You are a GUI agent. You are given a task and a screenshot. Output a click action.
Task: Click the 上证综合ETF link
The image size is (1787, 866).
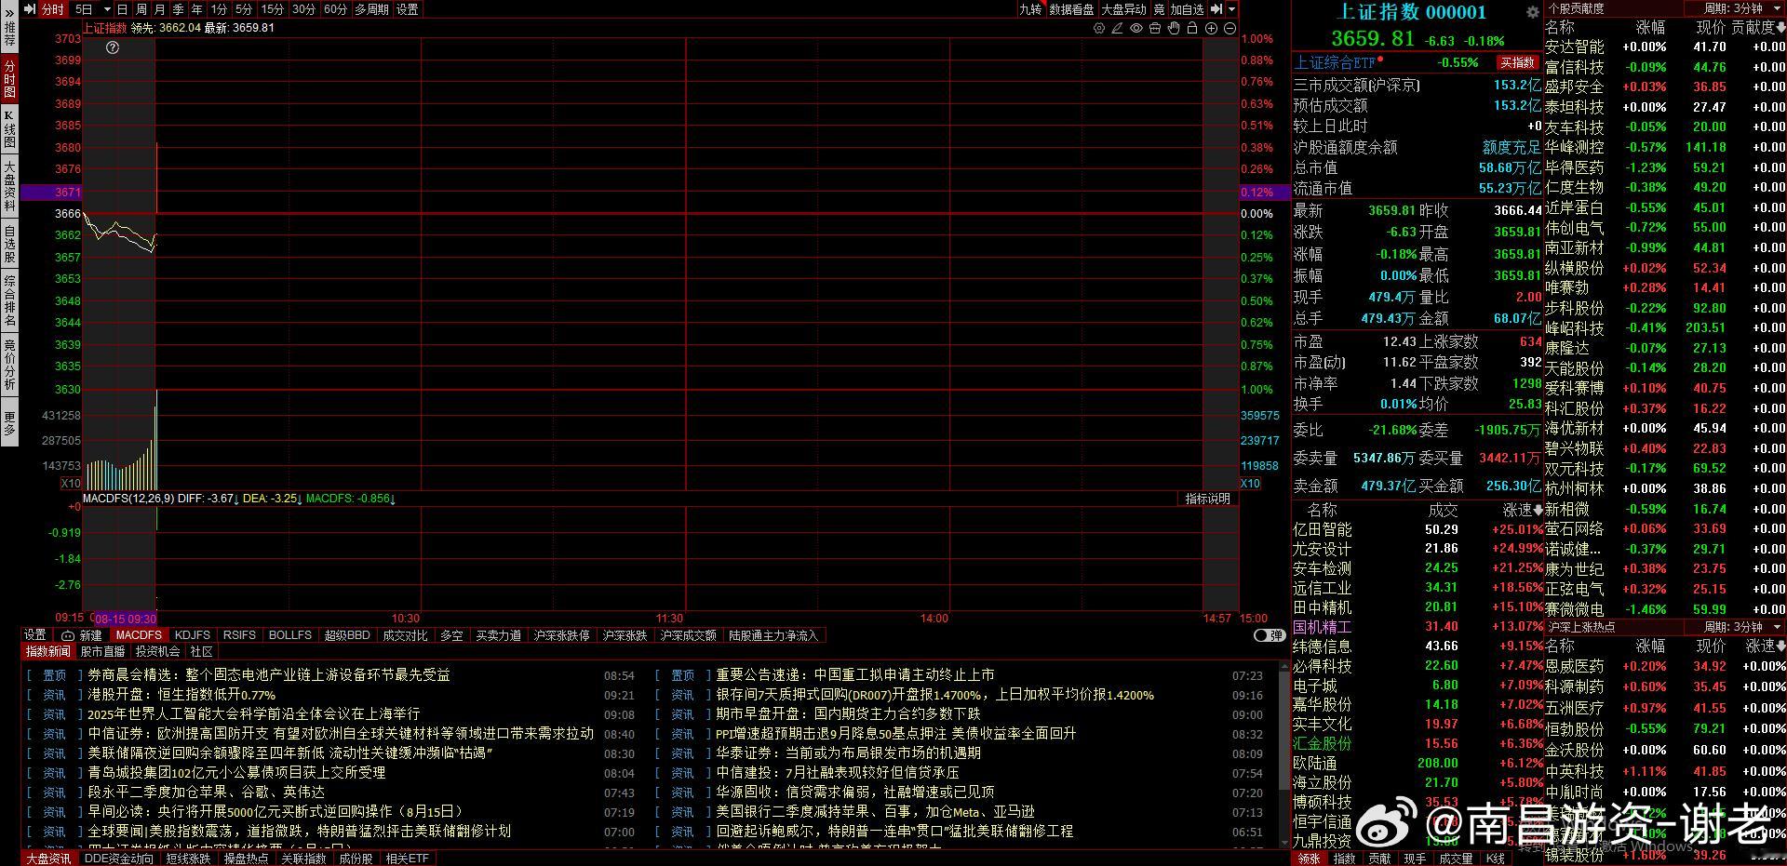click(x=1335, y=62)
